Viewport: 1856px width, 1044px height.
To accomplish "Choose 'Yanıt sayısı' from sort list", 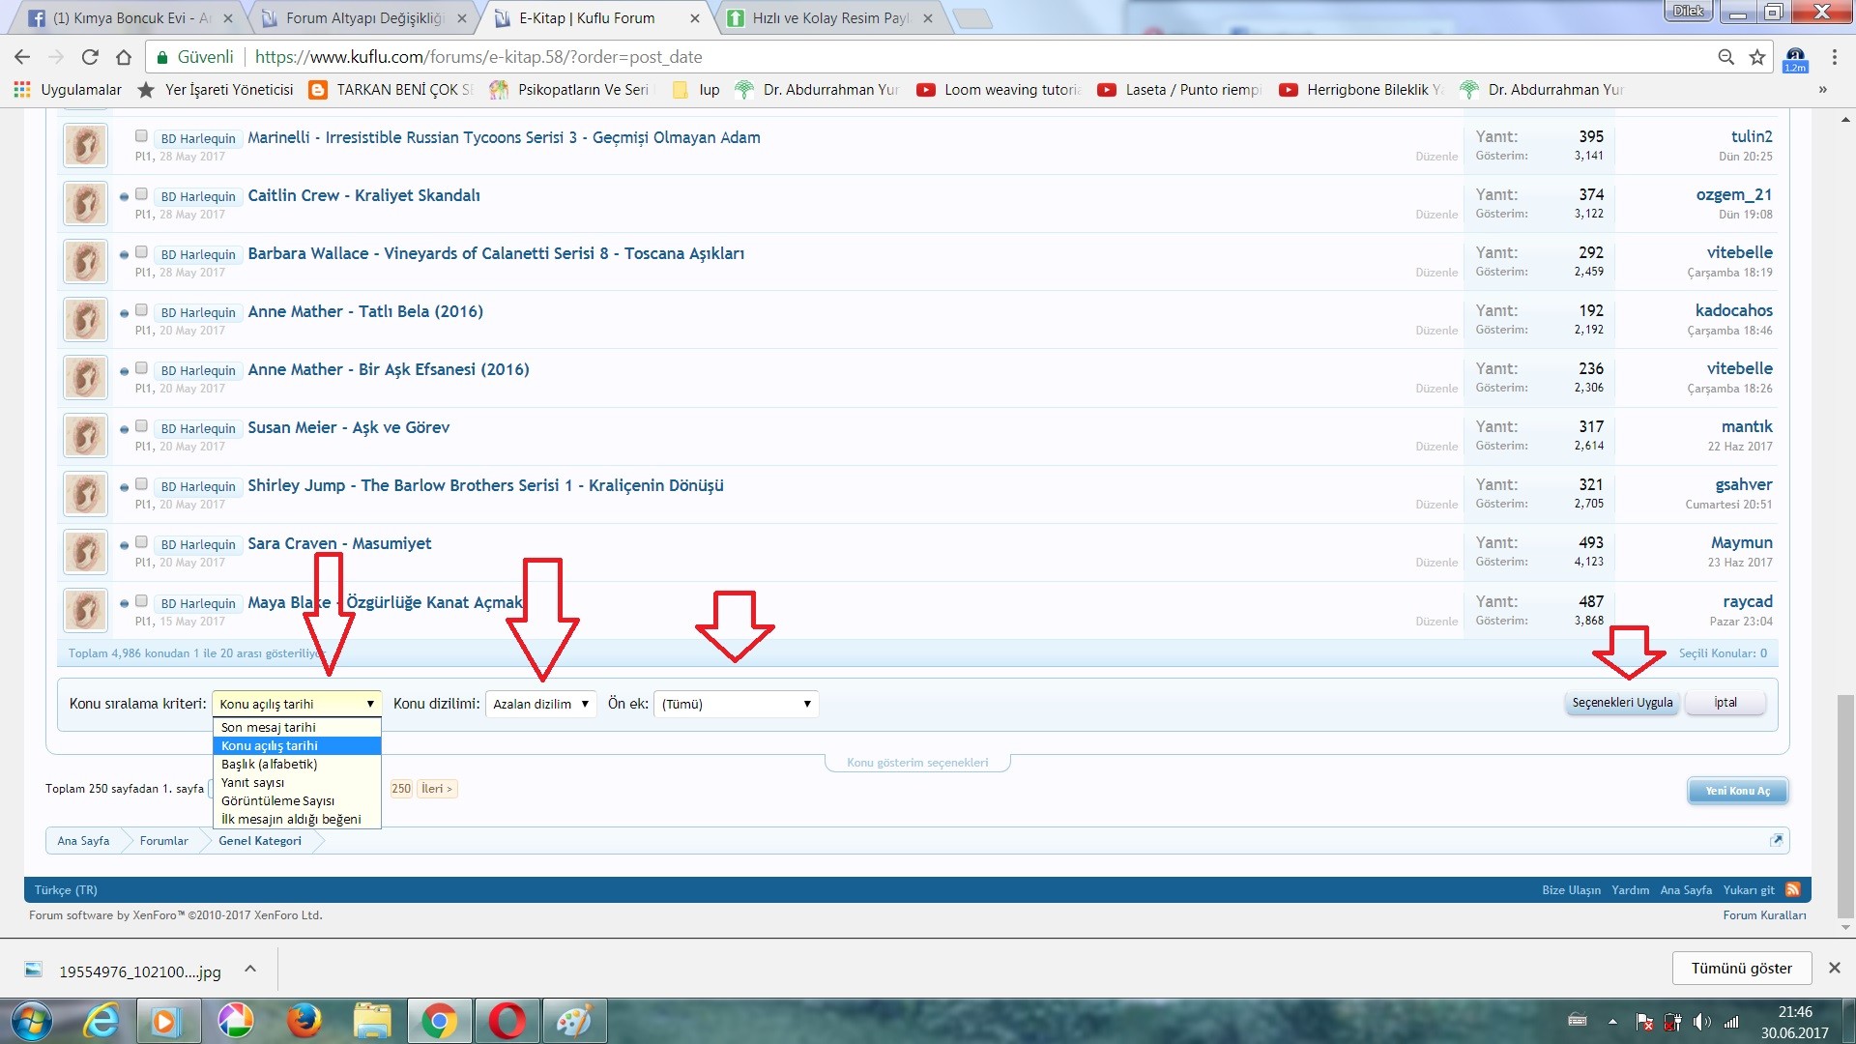I will (252, 782).
